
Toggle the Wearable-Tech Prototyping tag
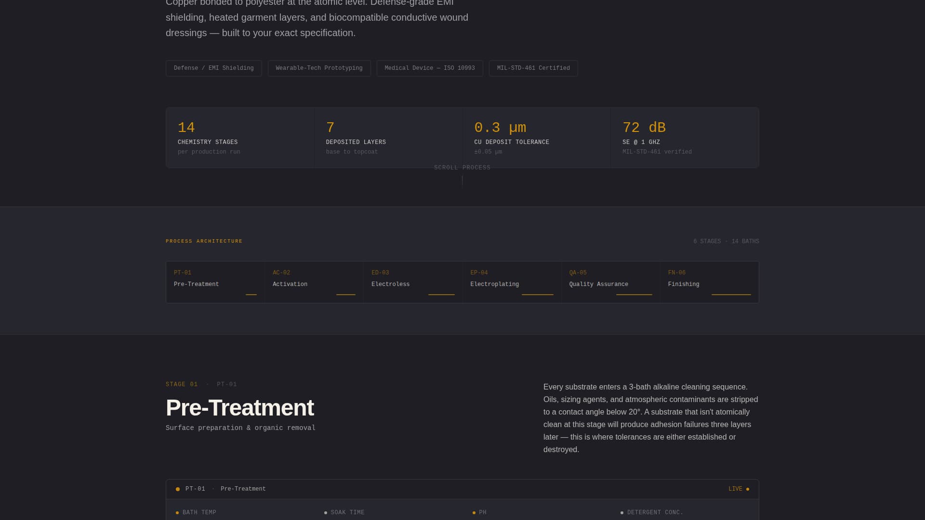[318, 68]
